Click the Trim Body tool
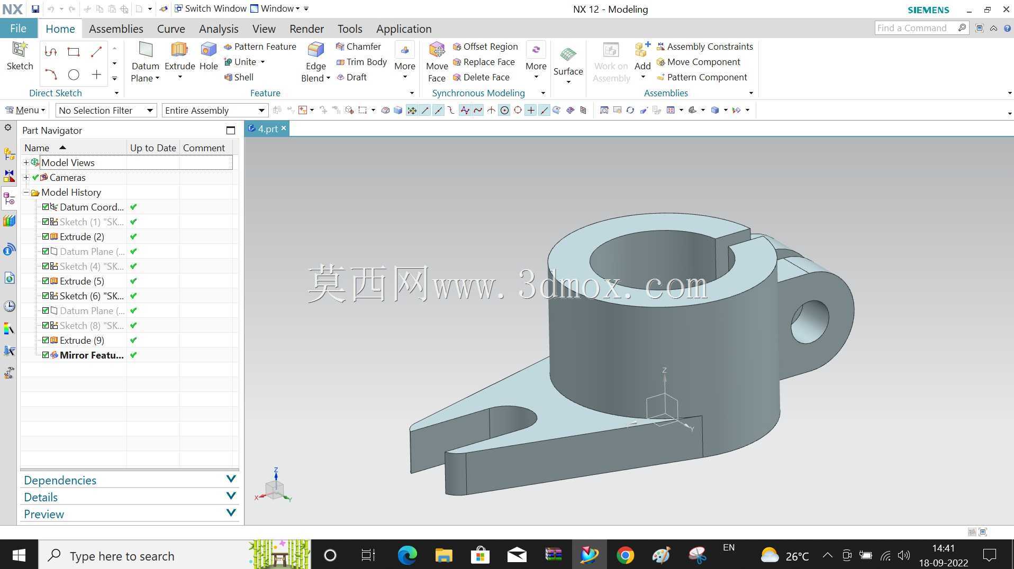Screen dimensions: 1014x569 tap(361, 62)
